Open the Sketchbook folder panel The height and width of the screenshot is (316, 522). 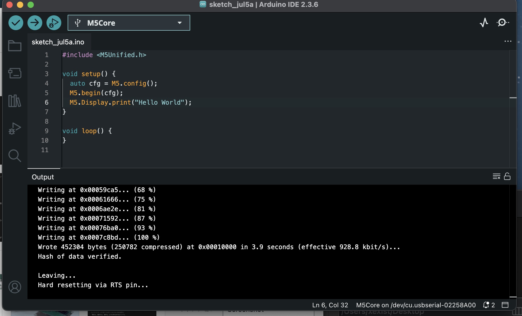[x=15, y=46]
